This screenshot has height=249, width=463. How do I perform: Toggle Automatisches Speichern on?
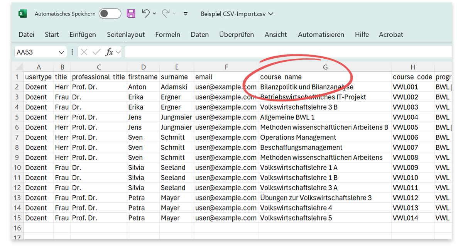[110, 13]
